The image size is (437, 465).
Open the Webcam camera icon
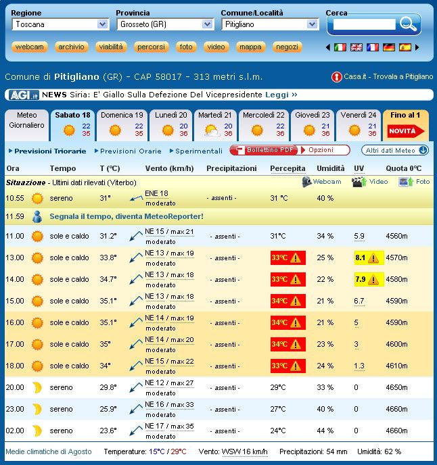(x=306, y=182)
